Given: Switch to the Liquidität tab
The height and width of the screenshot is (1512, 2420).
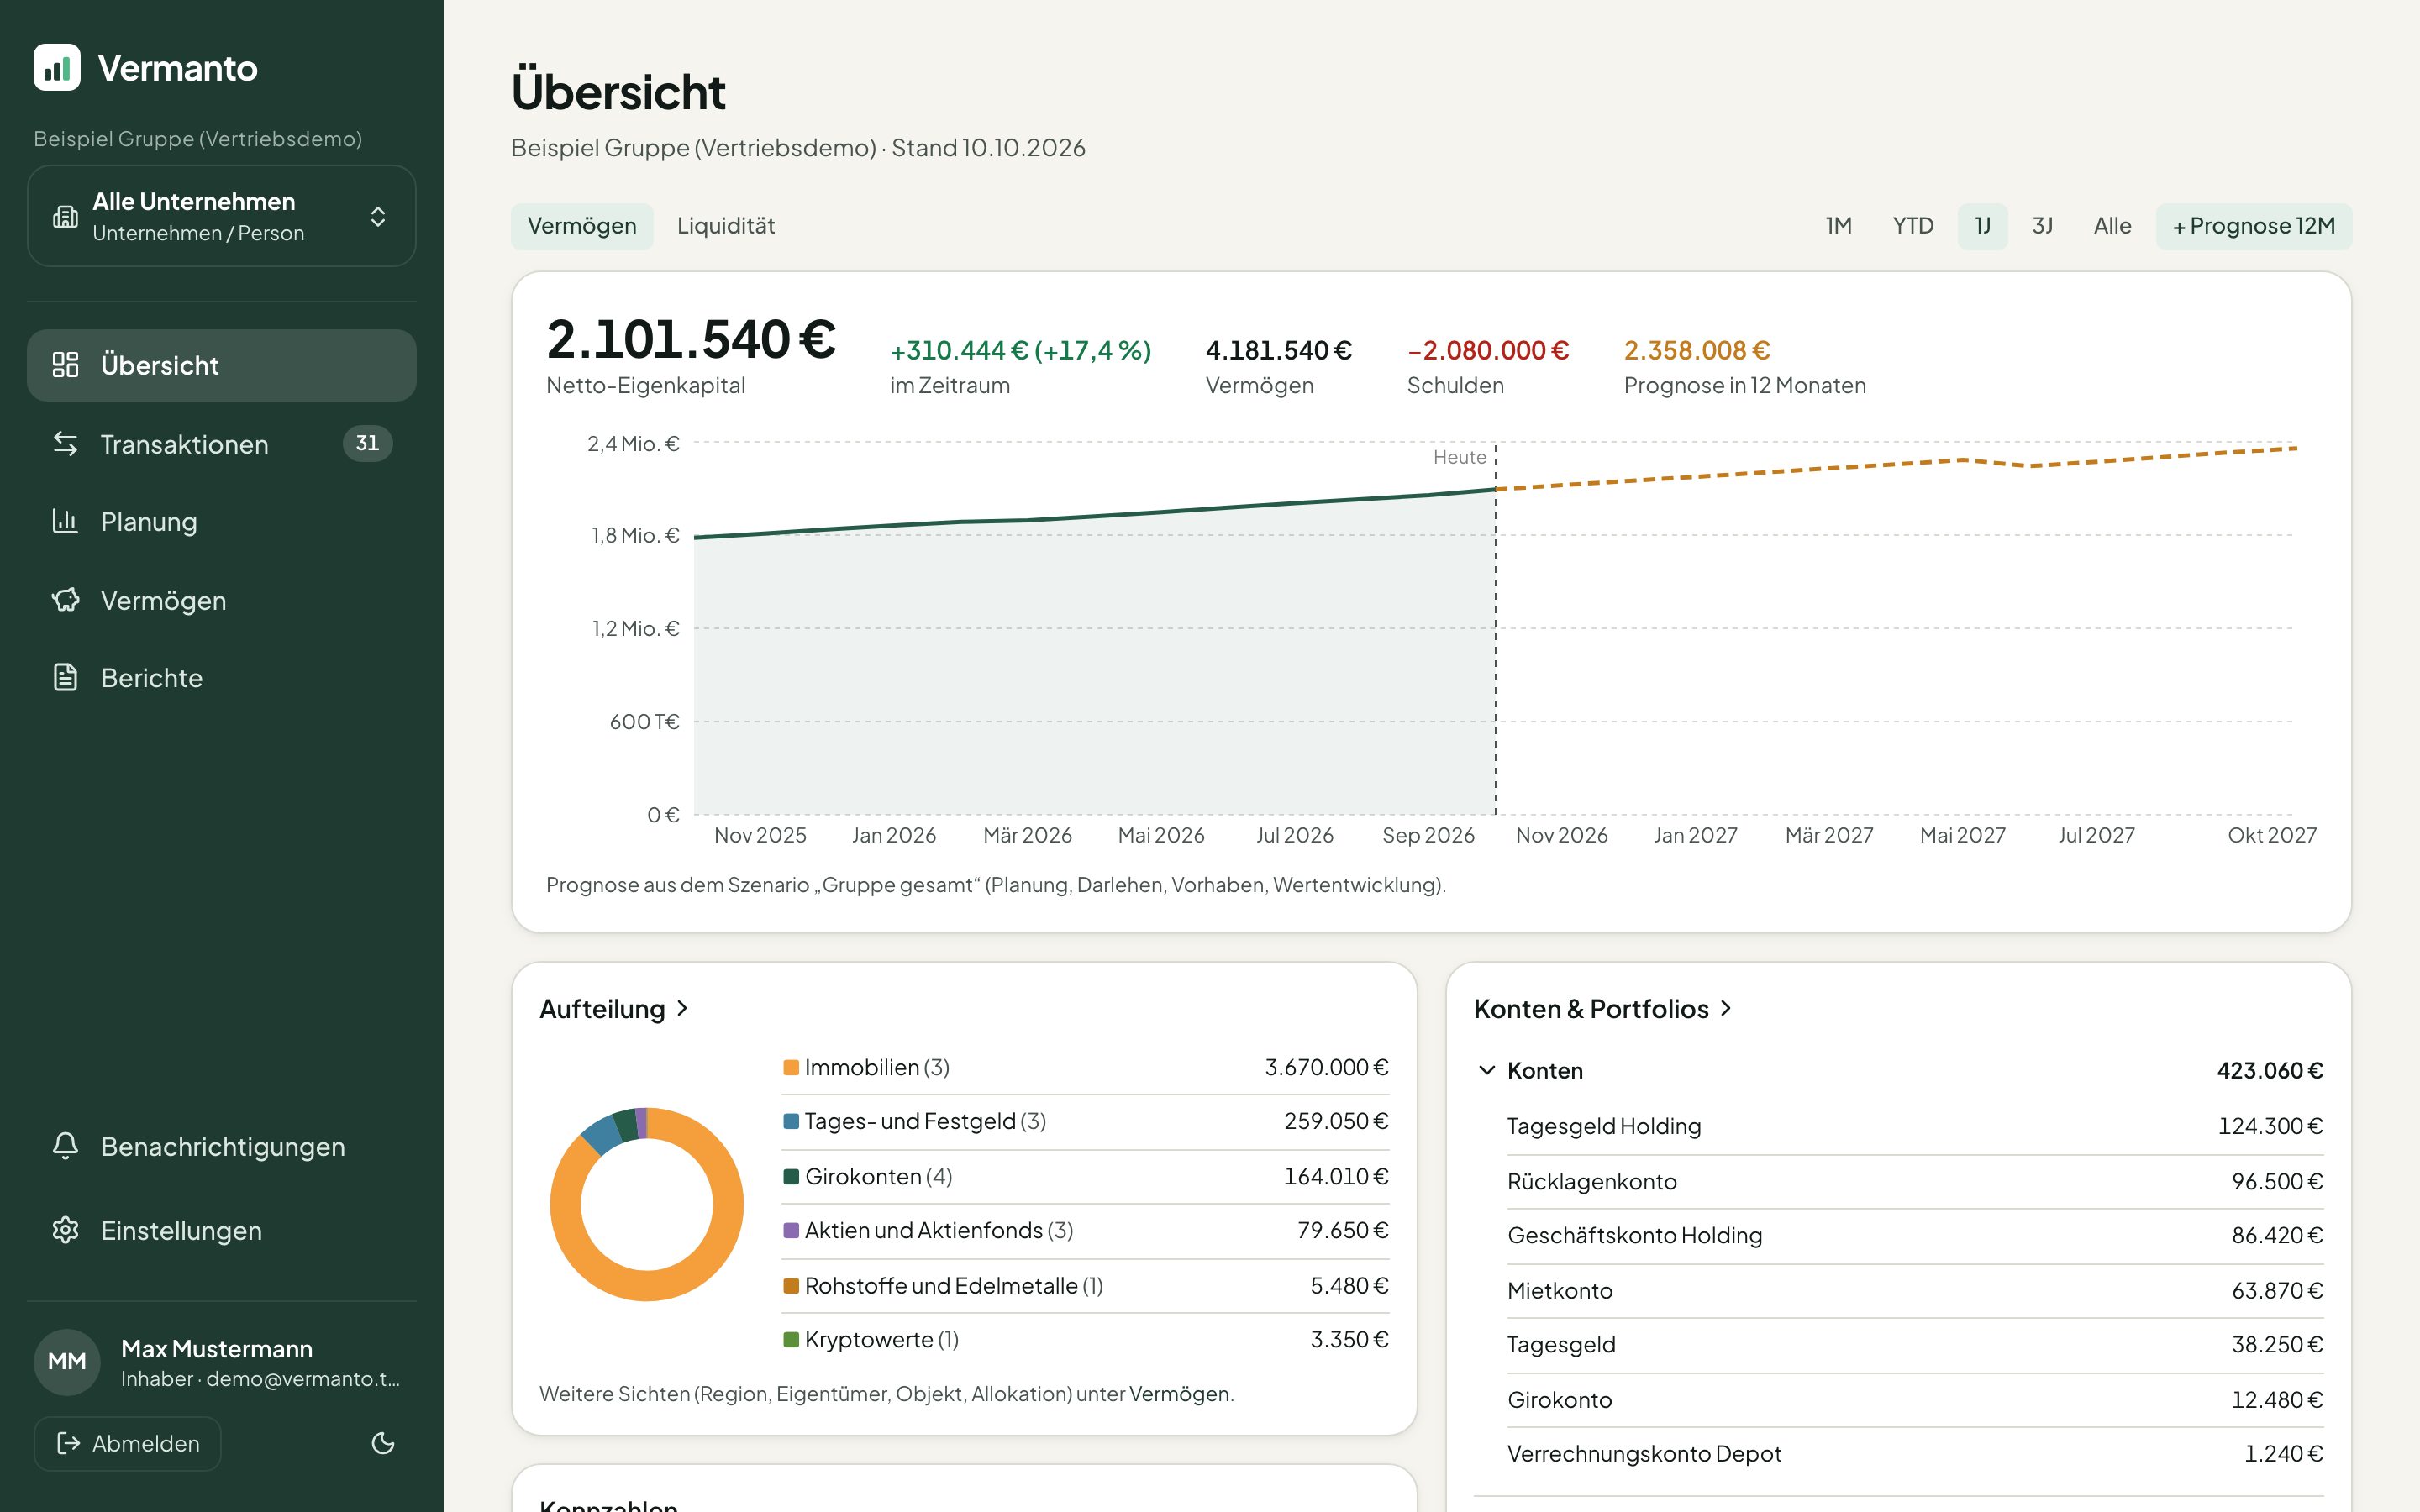Looking at the screenshot, I should pos(726,226).
